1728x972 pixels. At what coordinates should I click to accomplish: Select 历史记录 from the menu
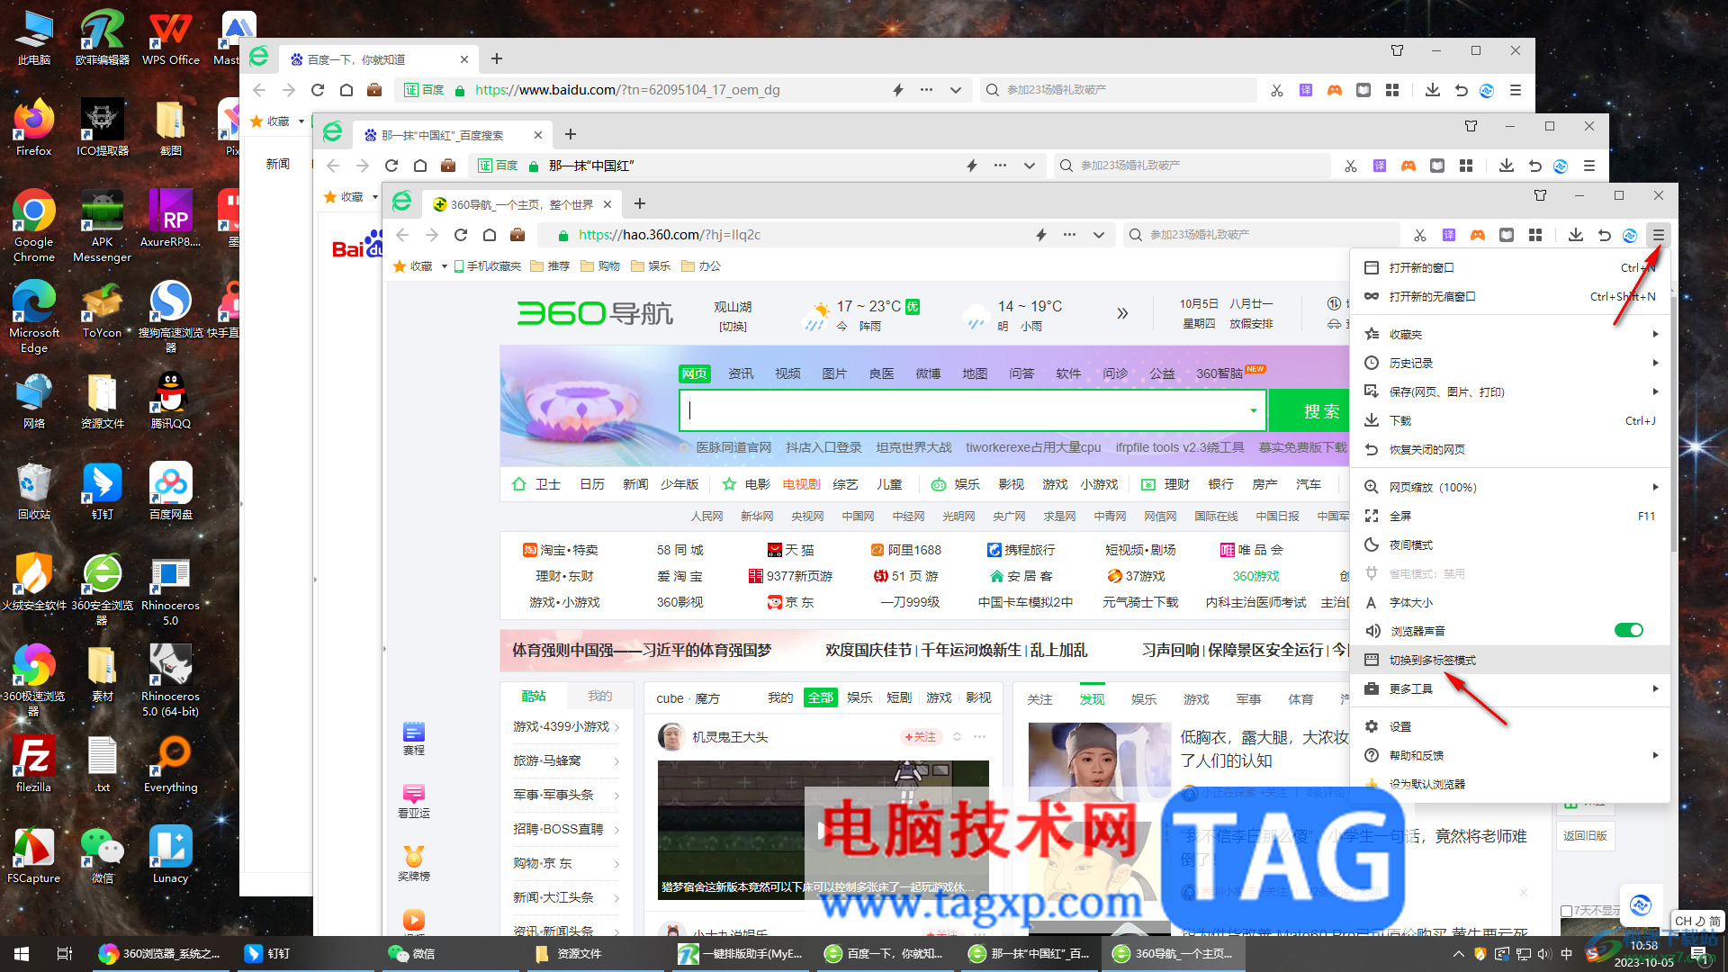tap(1410, 363)
